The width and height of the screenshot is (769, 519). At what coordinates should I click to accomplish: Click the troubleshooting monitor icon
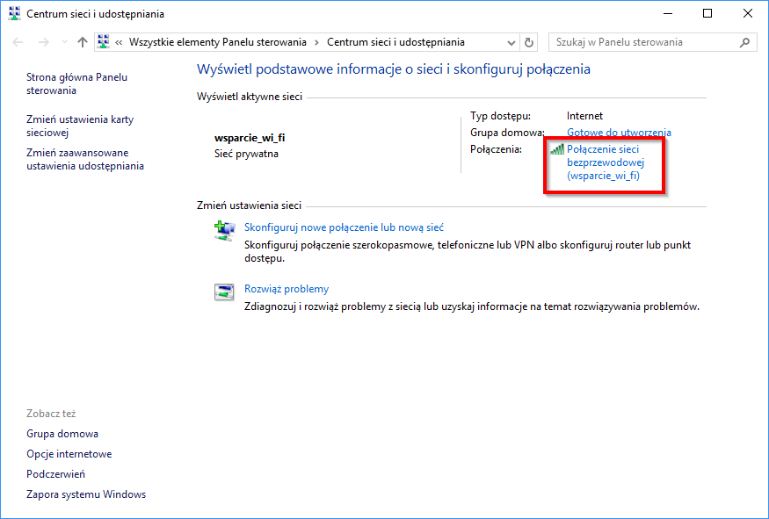[224, 290]
